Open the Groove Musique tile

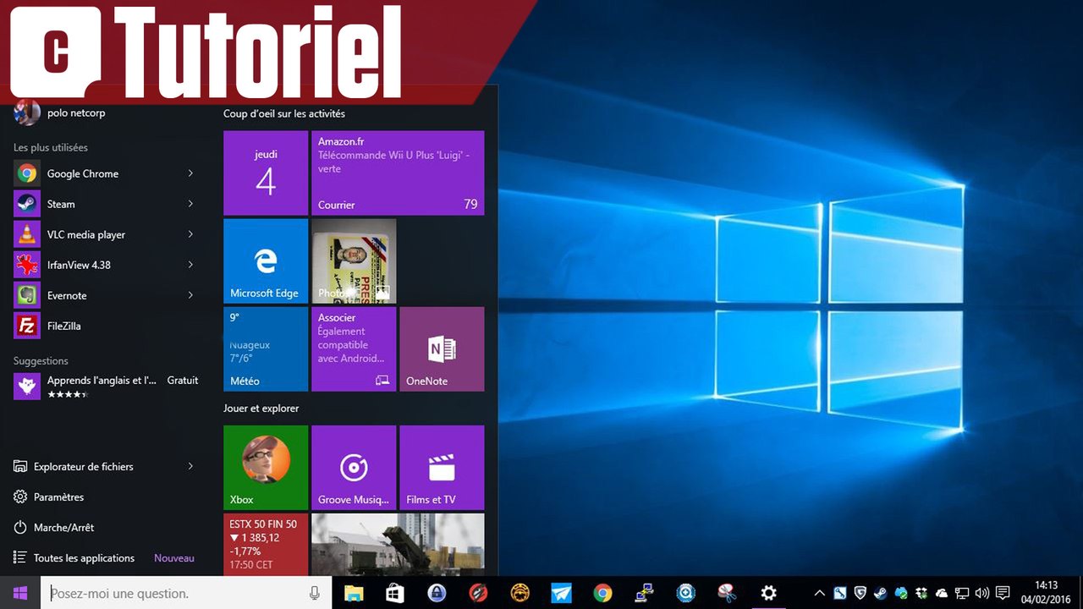click(354, 468)
